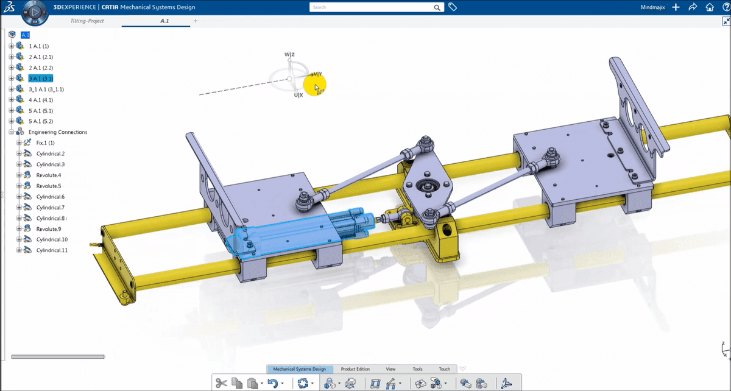
Task: Open the Undo dropdown arrow
Action: [x=283, y=384]
